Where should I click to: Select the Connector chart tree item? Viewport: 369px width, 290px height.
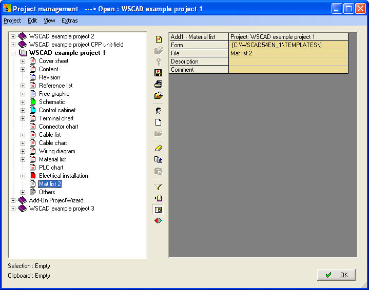[x=59, y=127]
